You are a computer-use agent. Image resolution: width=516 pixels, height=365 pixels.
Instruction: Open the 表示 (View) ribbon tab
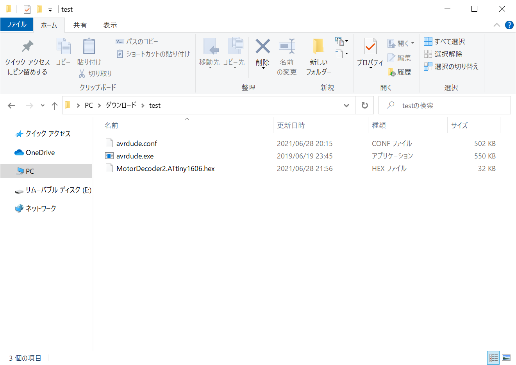pos(110,25)
